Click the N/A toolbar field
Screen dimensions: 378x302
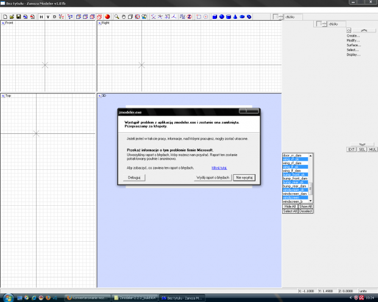click(x=293, y=17)
